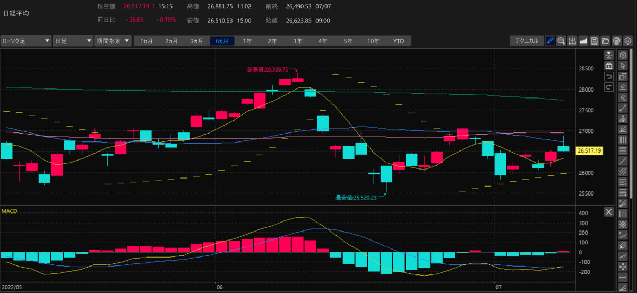Click the magnifier zoom icon in top toolbar
Image resolution: width=637 pixels, height=293 pixels.
(561, 41)
